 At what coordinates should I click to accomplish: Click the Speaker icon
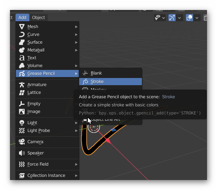coord(22,153)
